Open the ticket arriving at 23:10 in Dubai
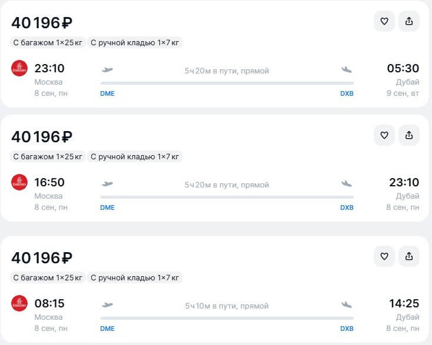 click(x=215, y=168)
